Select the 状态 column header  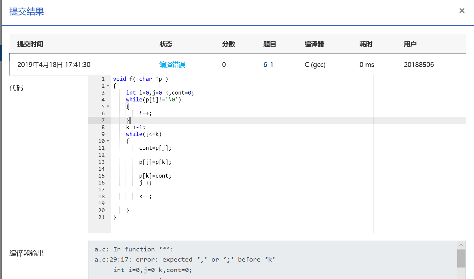[166, 44]
